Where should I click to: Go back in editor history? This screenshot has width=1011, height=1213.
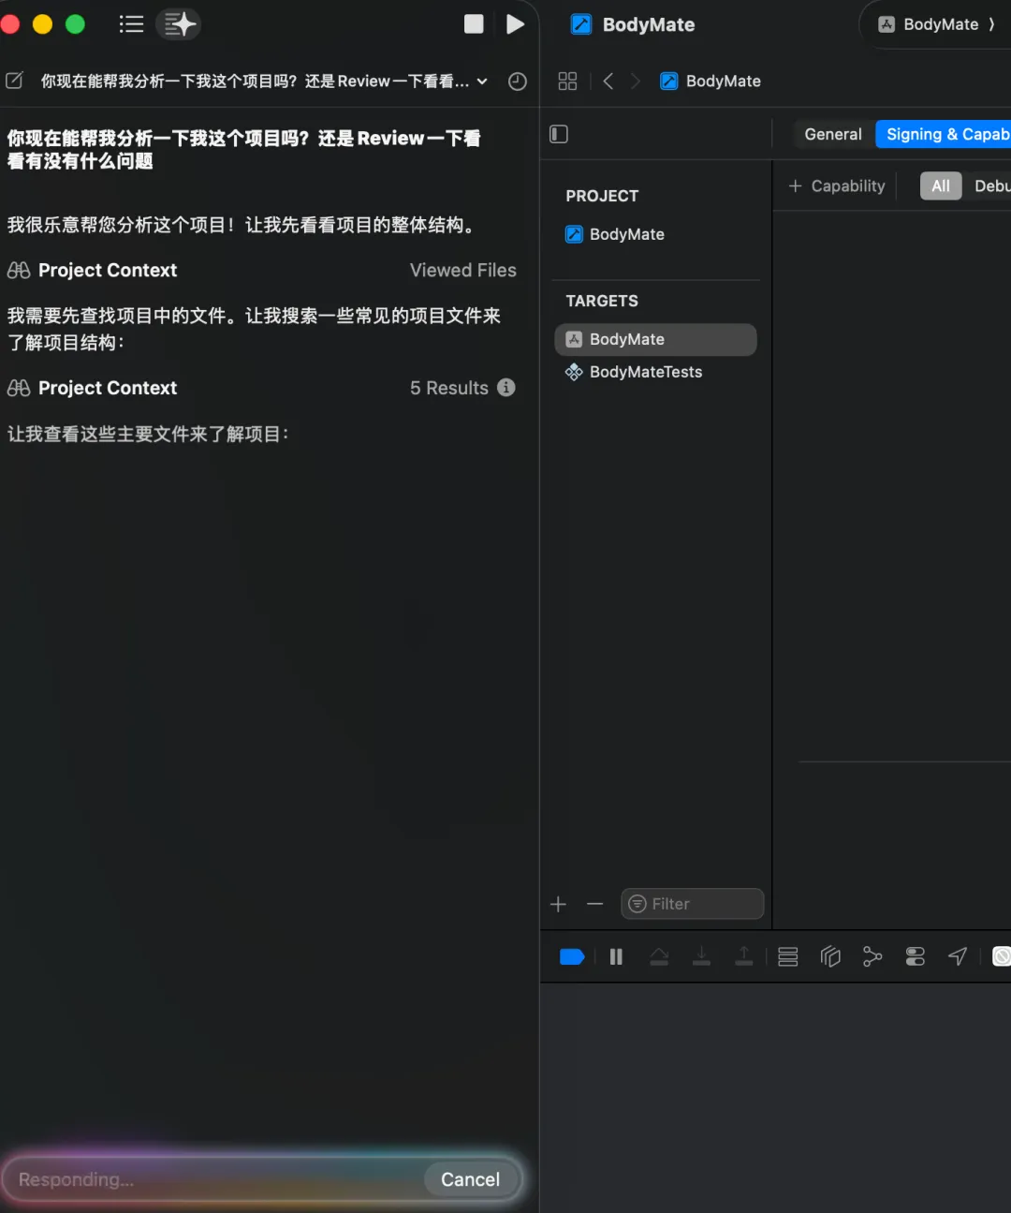click(608, 81)
